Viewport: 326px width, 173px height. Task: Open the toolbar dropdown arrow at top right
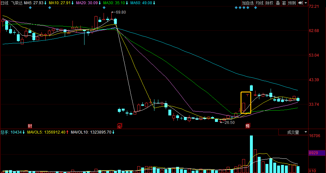(306, 3)
